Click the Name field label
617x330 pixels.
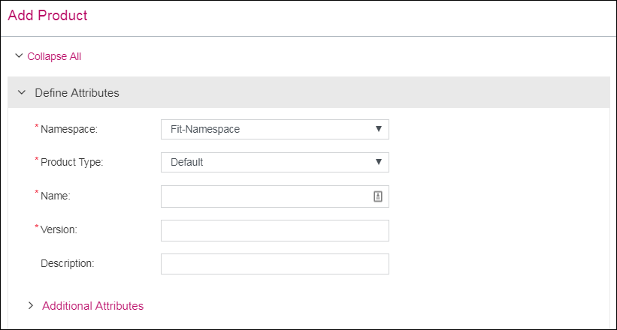tap(55, 196)
